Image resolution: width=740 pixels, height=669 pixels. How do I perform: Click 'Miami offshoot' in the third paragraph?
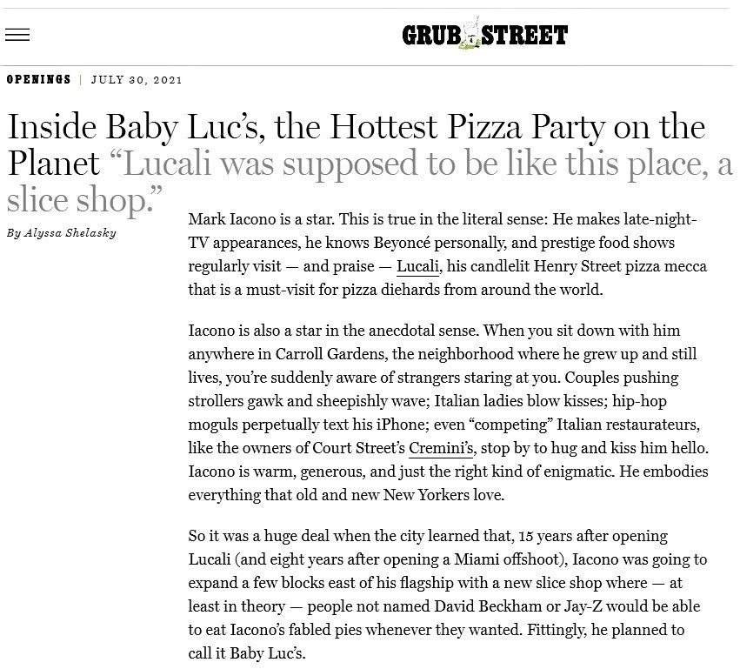click(x=485, y=559)
